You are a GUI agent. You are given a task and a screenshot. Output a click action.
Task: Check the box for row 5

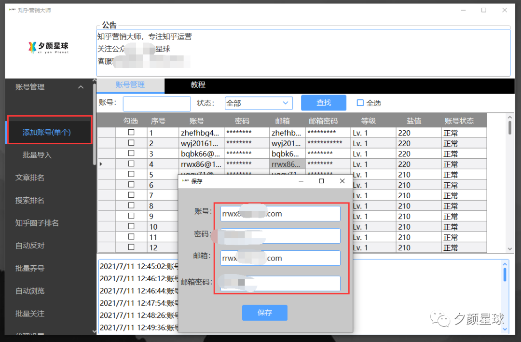click(131, 174)
